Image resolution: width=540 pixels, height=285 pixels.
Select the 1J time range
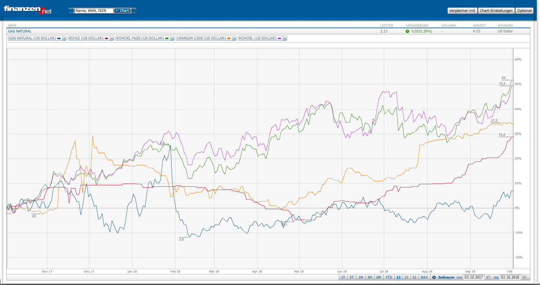(x=399, y=278)
